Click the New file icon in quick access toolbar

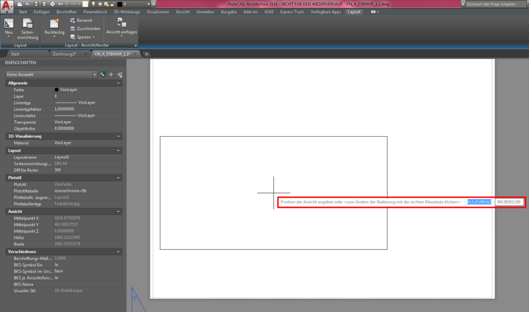click(20, 4)
